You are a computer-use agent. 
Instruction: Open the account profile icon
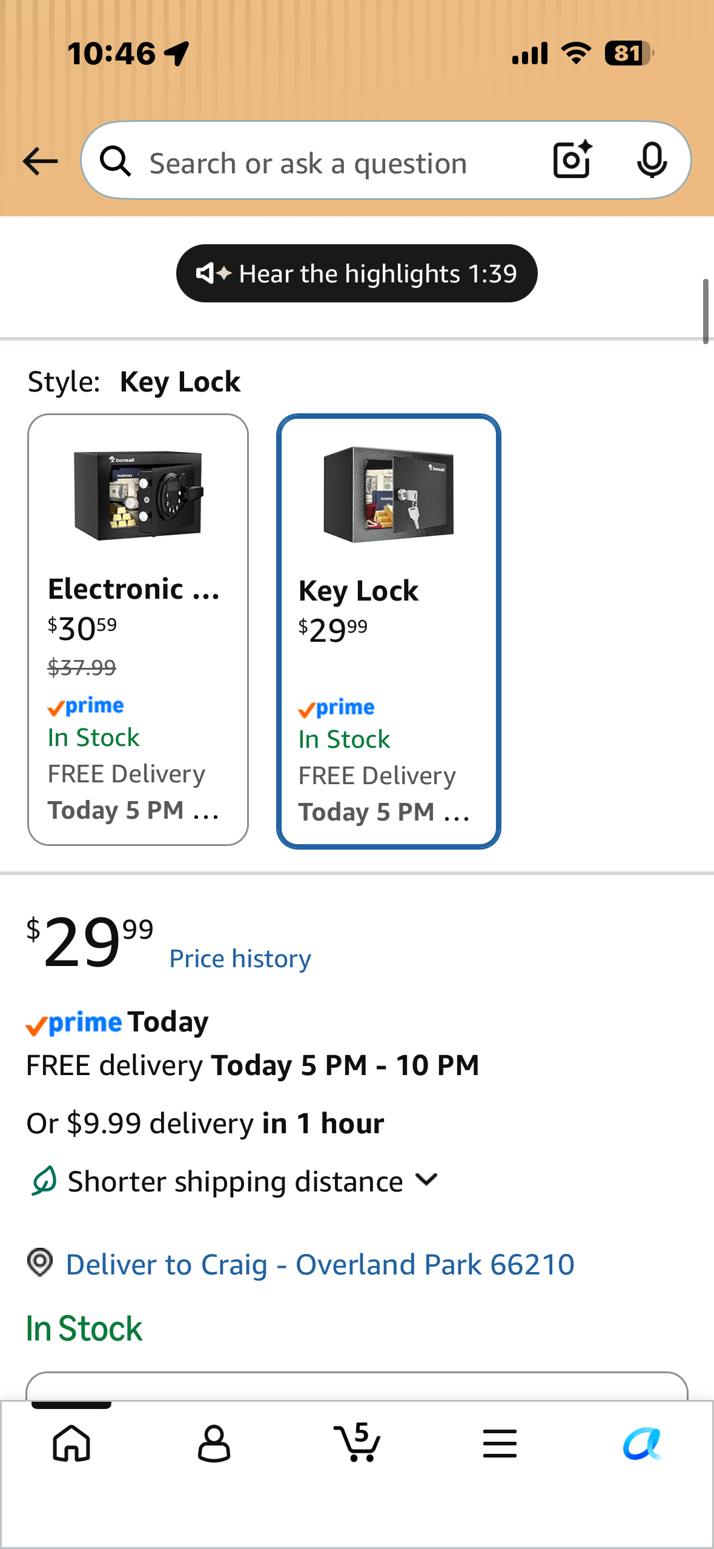(214, 1444)
